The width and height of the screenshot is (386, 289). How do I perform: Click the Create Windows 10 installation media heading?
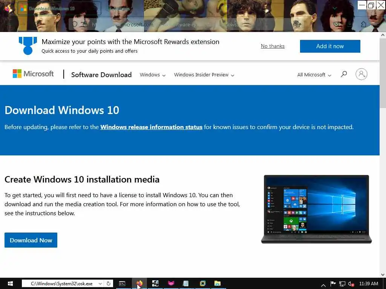pyautogui.click(x=82, y=179)
